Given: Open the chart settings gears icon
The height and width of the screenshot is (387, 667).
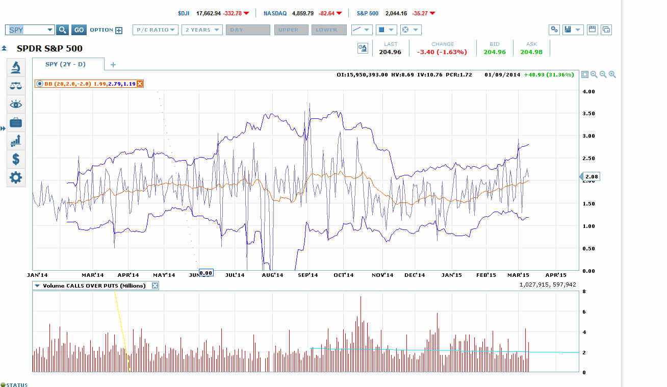Looking at the screenshot, I should tap(554, 30).
